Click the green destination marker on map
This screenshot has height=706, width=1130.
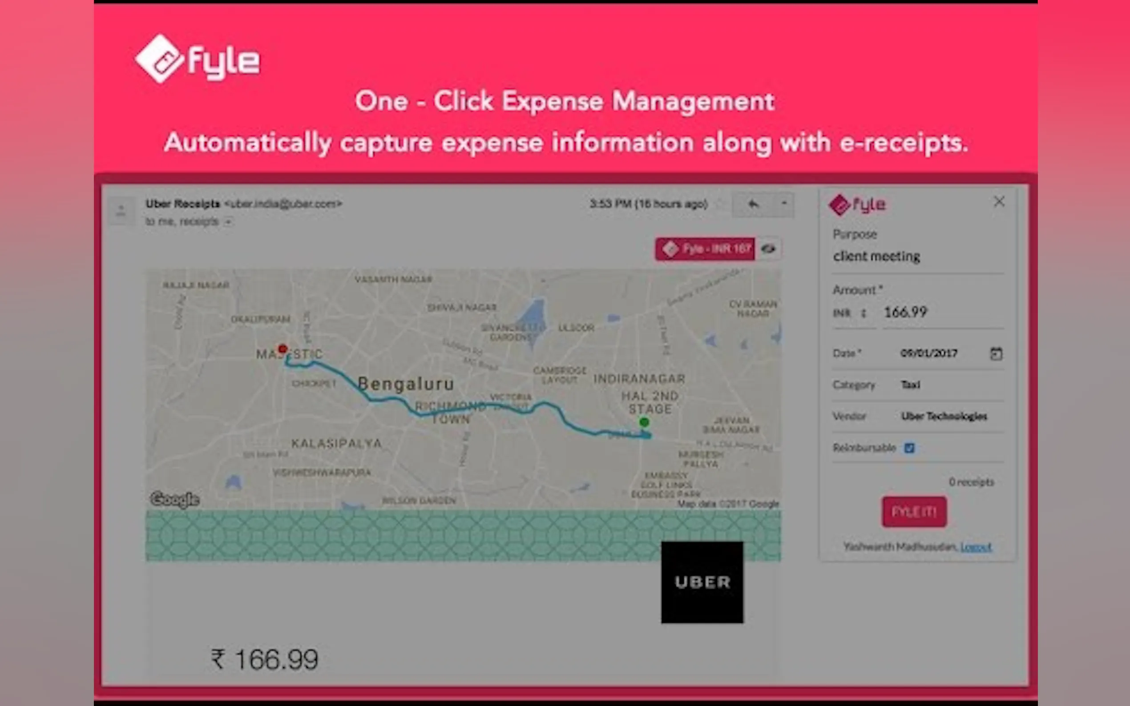644,422
